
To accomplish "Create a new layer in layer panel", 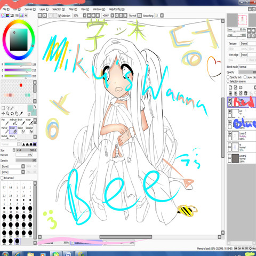I will (x=230, y=87).
